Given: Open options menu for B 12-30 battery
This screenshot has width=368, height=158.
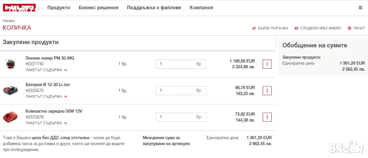Looking at the screenshot, I should 267,90.
